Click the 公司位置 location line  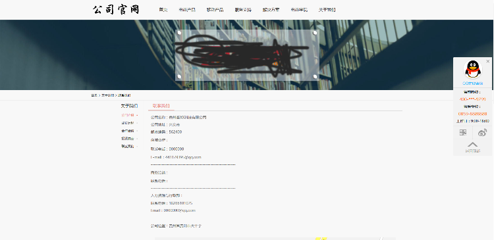[176, 226]
